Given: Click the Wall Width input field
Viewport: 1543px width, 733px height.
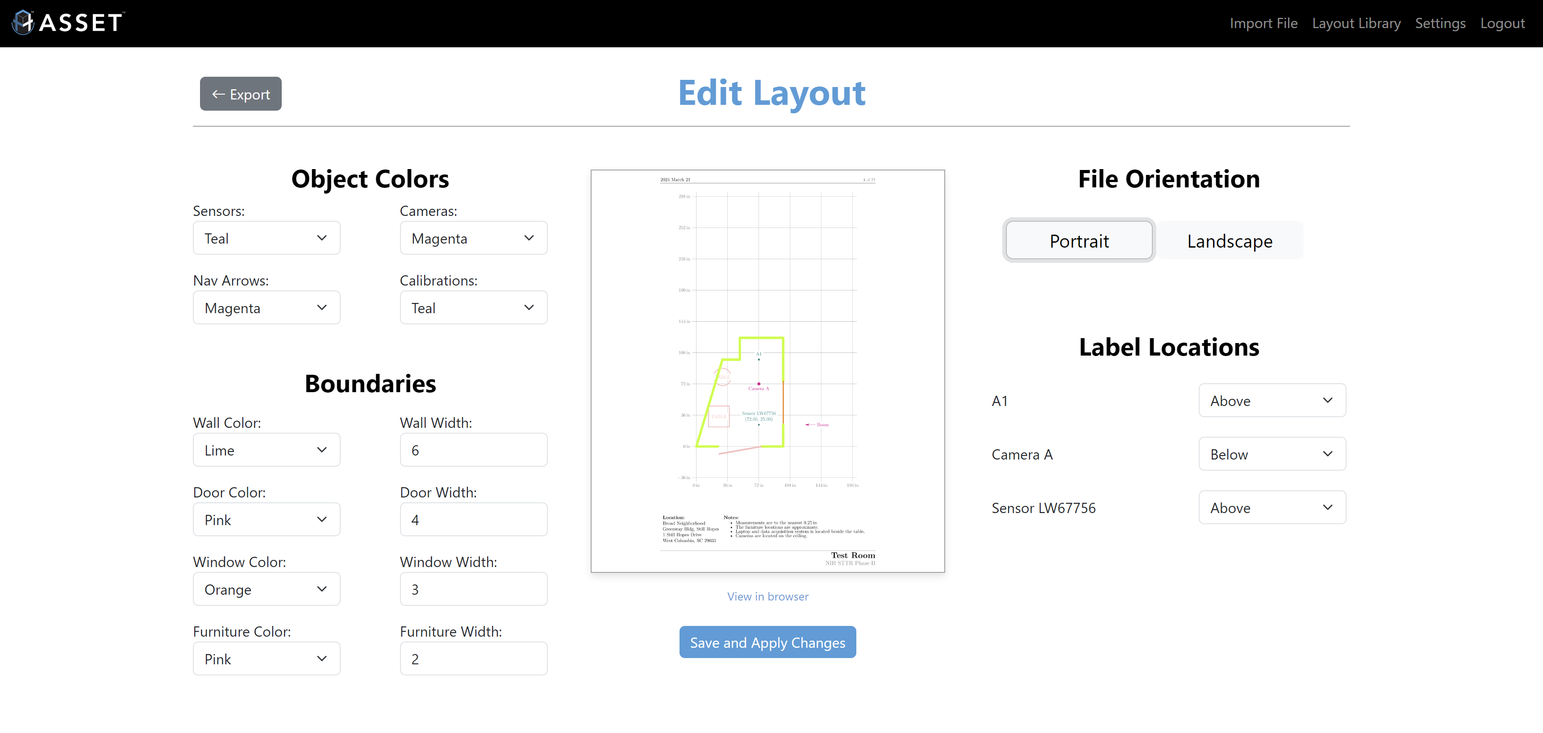Looking at the screenshot, I should 473,450.
